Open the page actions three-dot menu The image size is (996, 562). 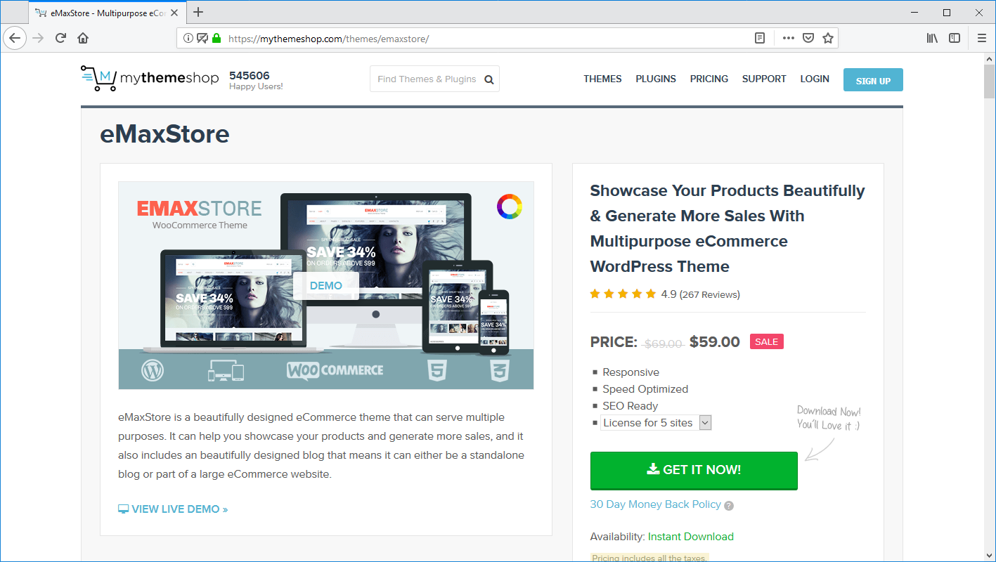[789, 39]
